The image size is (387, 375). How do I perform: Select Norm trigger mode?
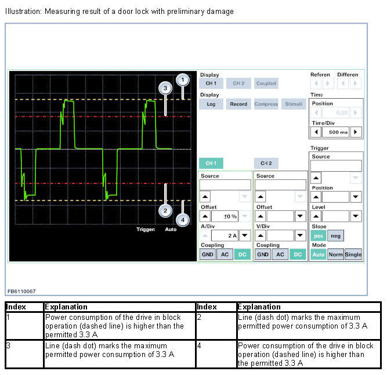click(x=335, y=254)
